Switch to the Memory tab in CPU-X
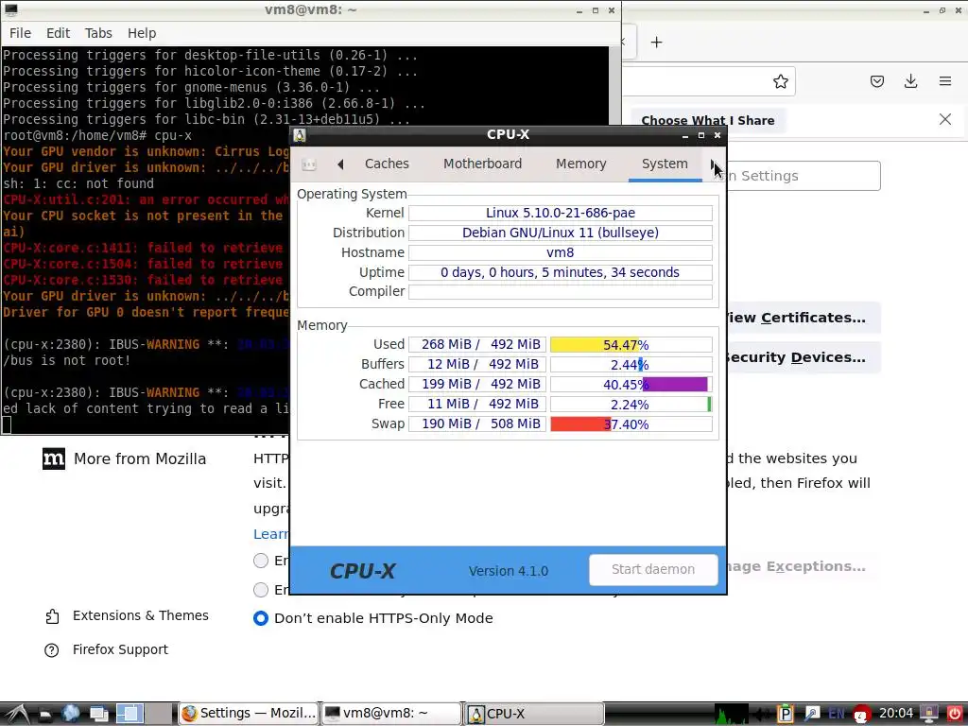Screen dimensions: 968x726 [581, 164]
